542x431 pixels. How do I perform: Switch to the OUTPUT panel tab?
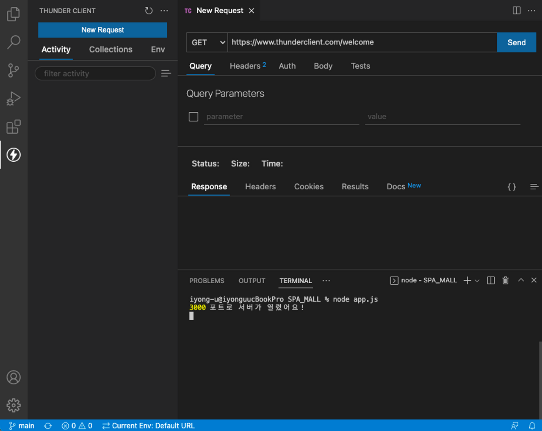(x=252, y=281)
